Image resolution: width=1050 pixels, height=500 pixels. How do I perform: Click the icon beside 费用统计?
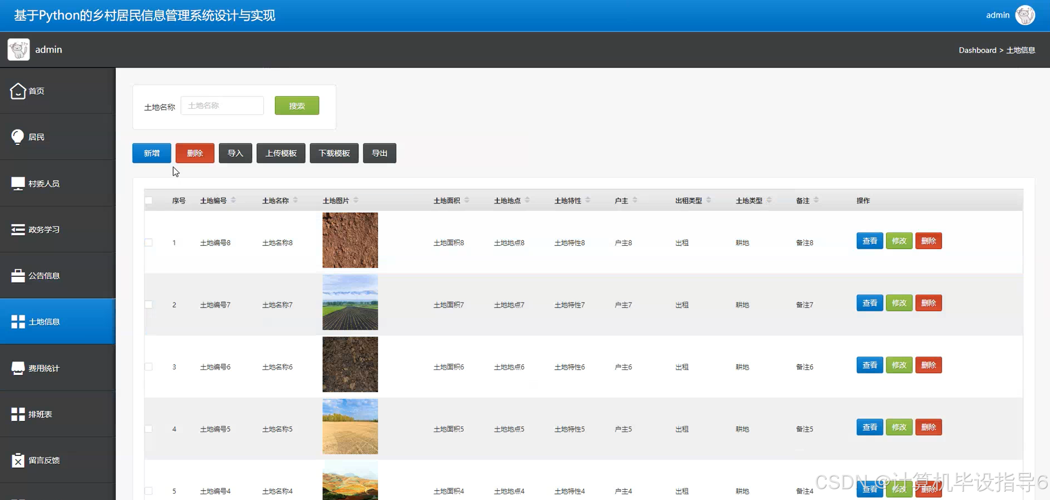point(18,368)
